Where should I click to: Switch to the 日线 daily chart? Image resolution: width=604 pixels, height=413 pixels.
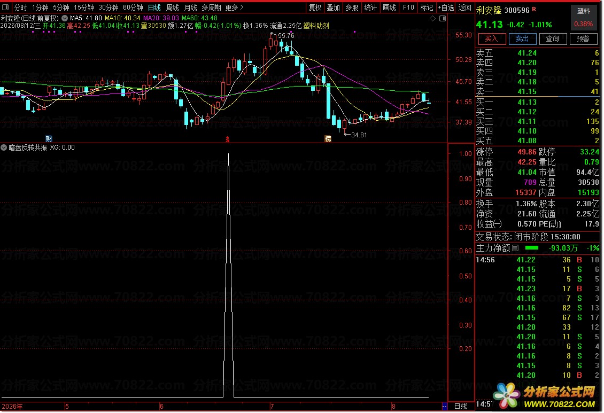coord(154,7)
